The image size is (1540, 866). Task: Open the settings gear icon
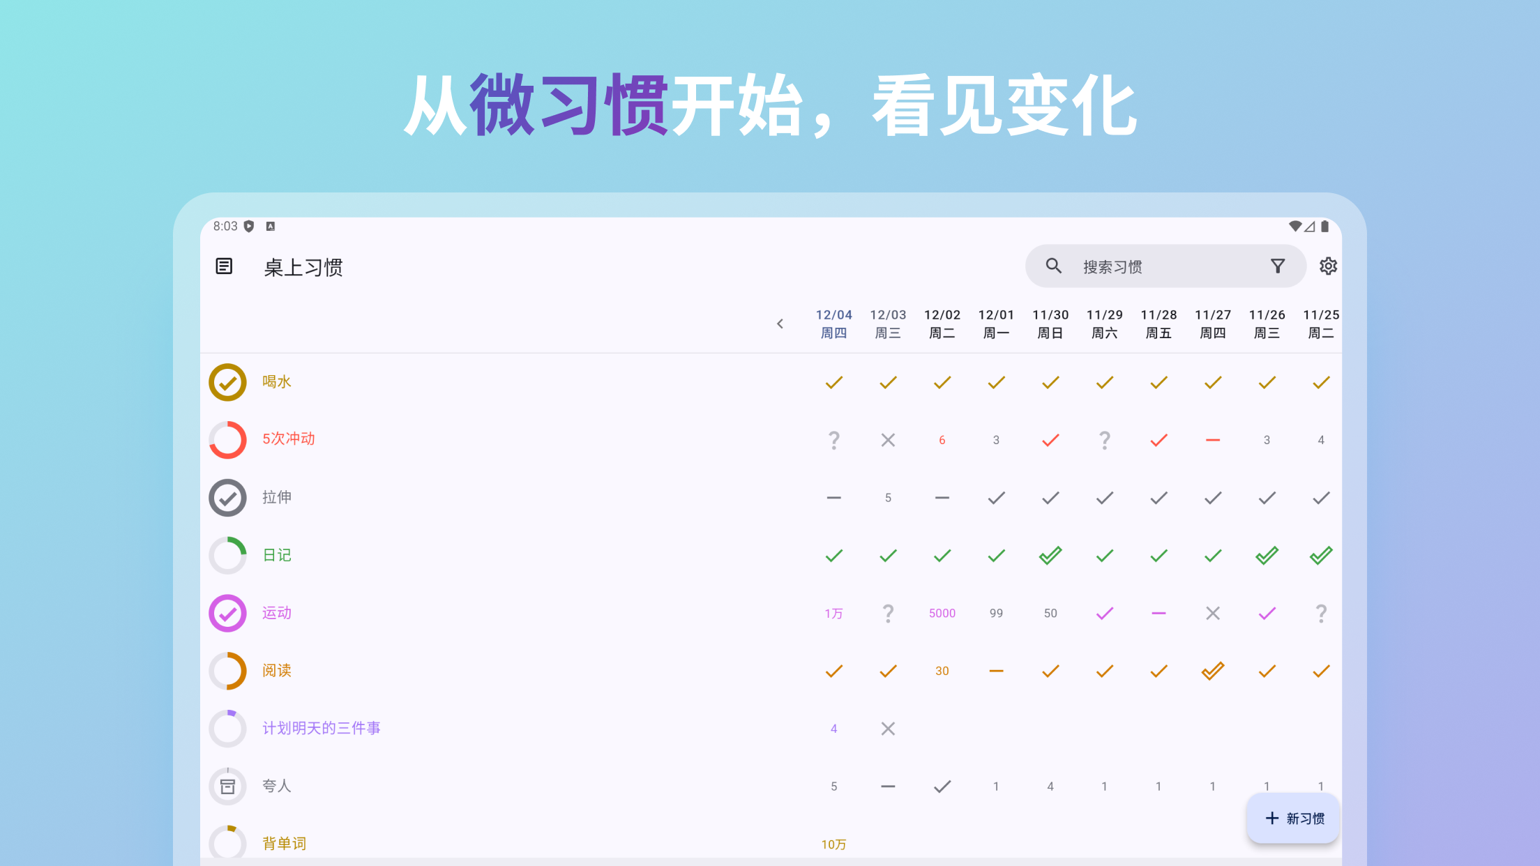1328,266
